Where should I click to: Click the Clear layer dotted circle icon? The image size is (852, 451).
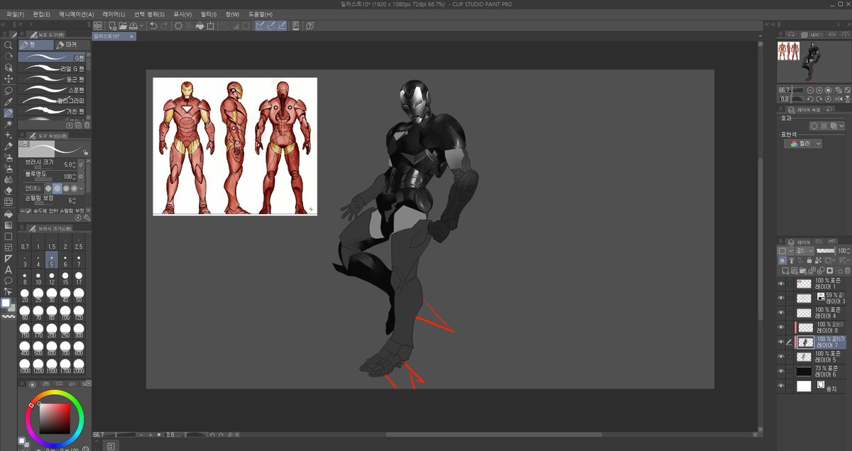tap(178, 26)
